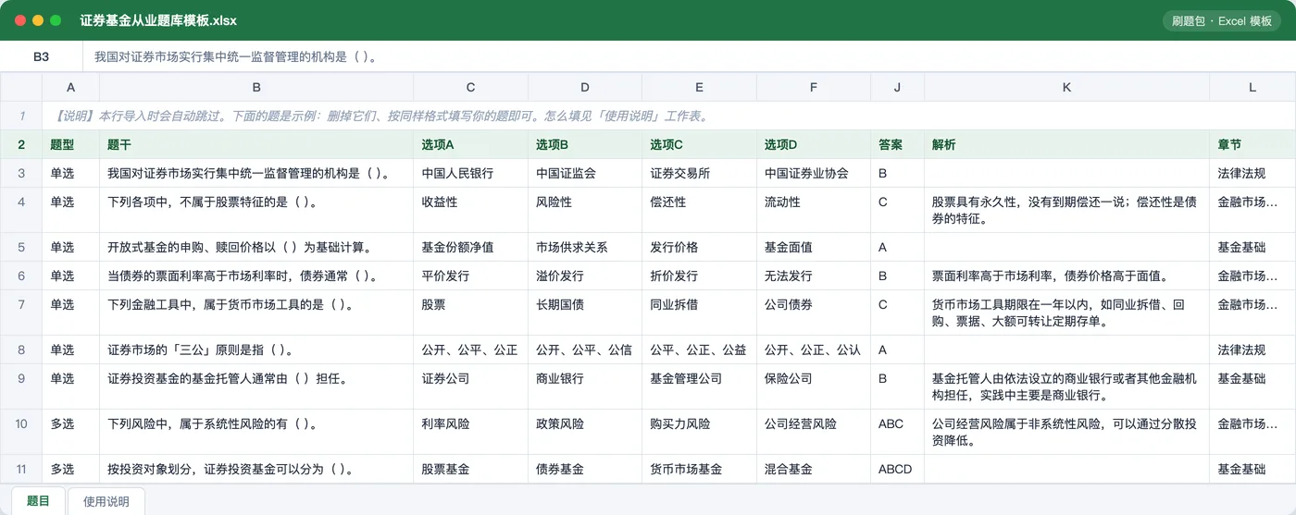Click the 题干 header cell

coord(256,144)
